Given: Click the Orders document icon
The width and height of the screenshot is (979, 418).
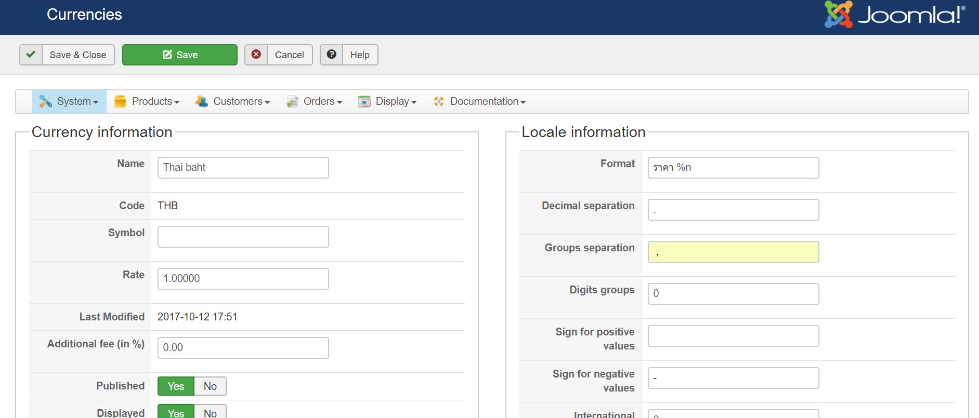Looking at the screenshot, I should pyautogui.click(x=292, y=102).
